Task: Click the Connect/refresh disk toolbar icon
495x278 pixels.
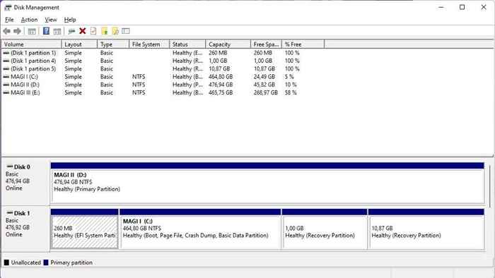Action: 71,31
